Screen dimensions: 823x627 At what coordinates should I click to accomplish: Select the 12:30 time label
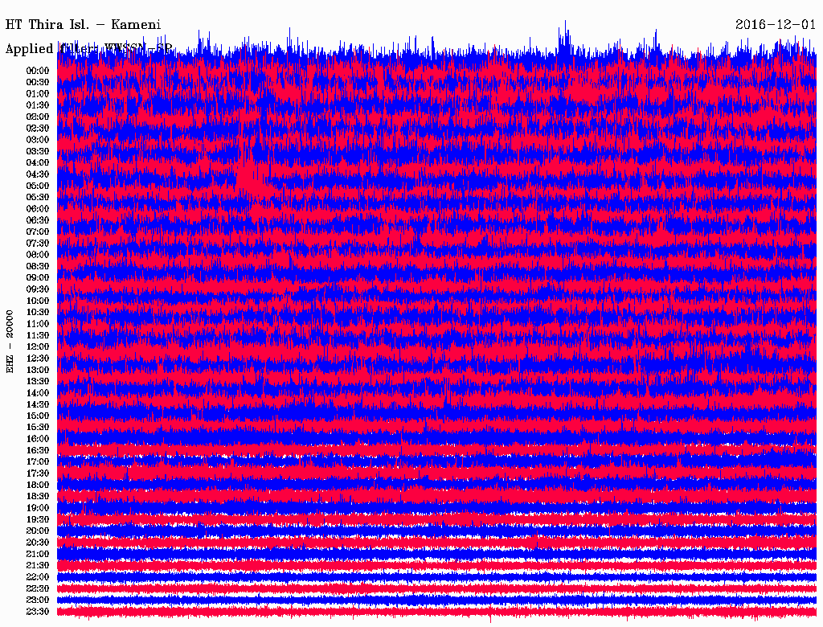[38, 359]
